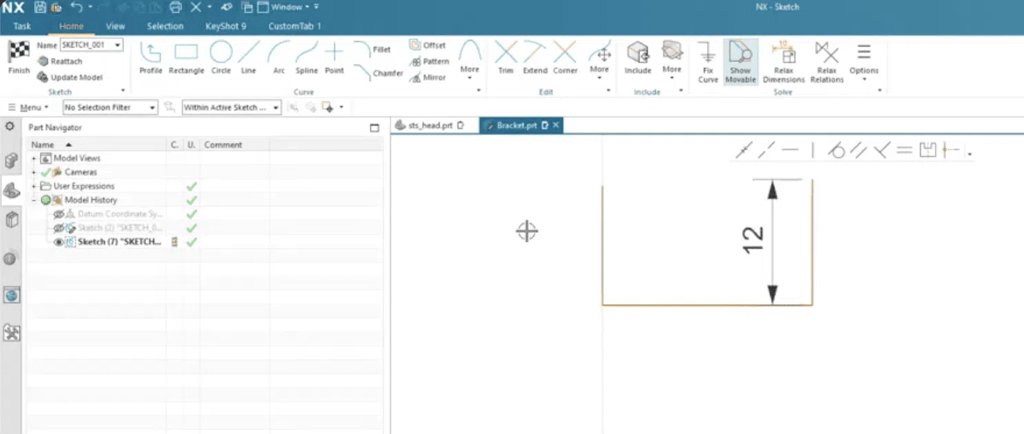The height and width of the screenshot is (434, 1024).
Task: Switch to the Task ribbon tab
Action: coord(22,26)
